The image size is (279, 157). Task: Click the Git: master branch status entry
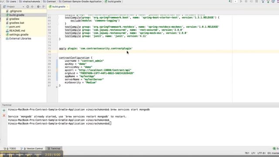point(273,153)
